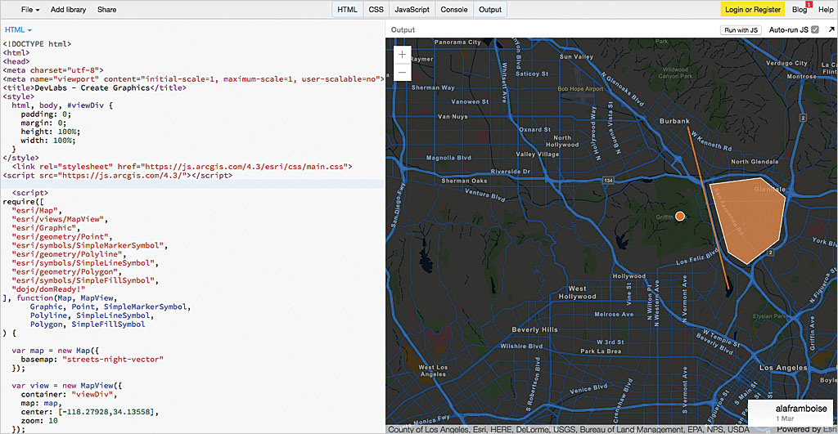Open the Help menu
The height and width of the screenshot is (434, 838).
click(826, 10)
